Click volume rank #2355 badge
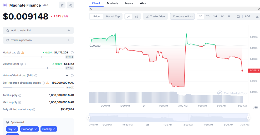This screenshot has height=135, width=260. (69, 68)
